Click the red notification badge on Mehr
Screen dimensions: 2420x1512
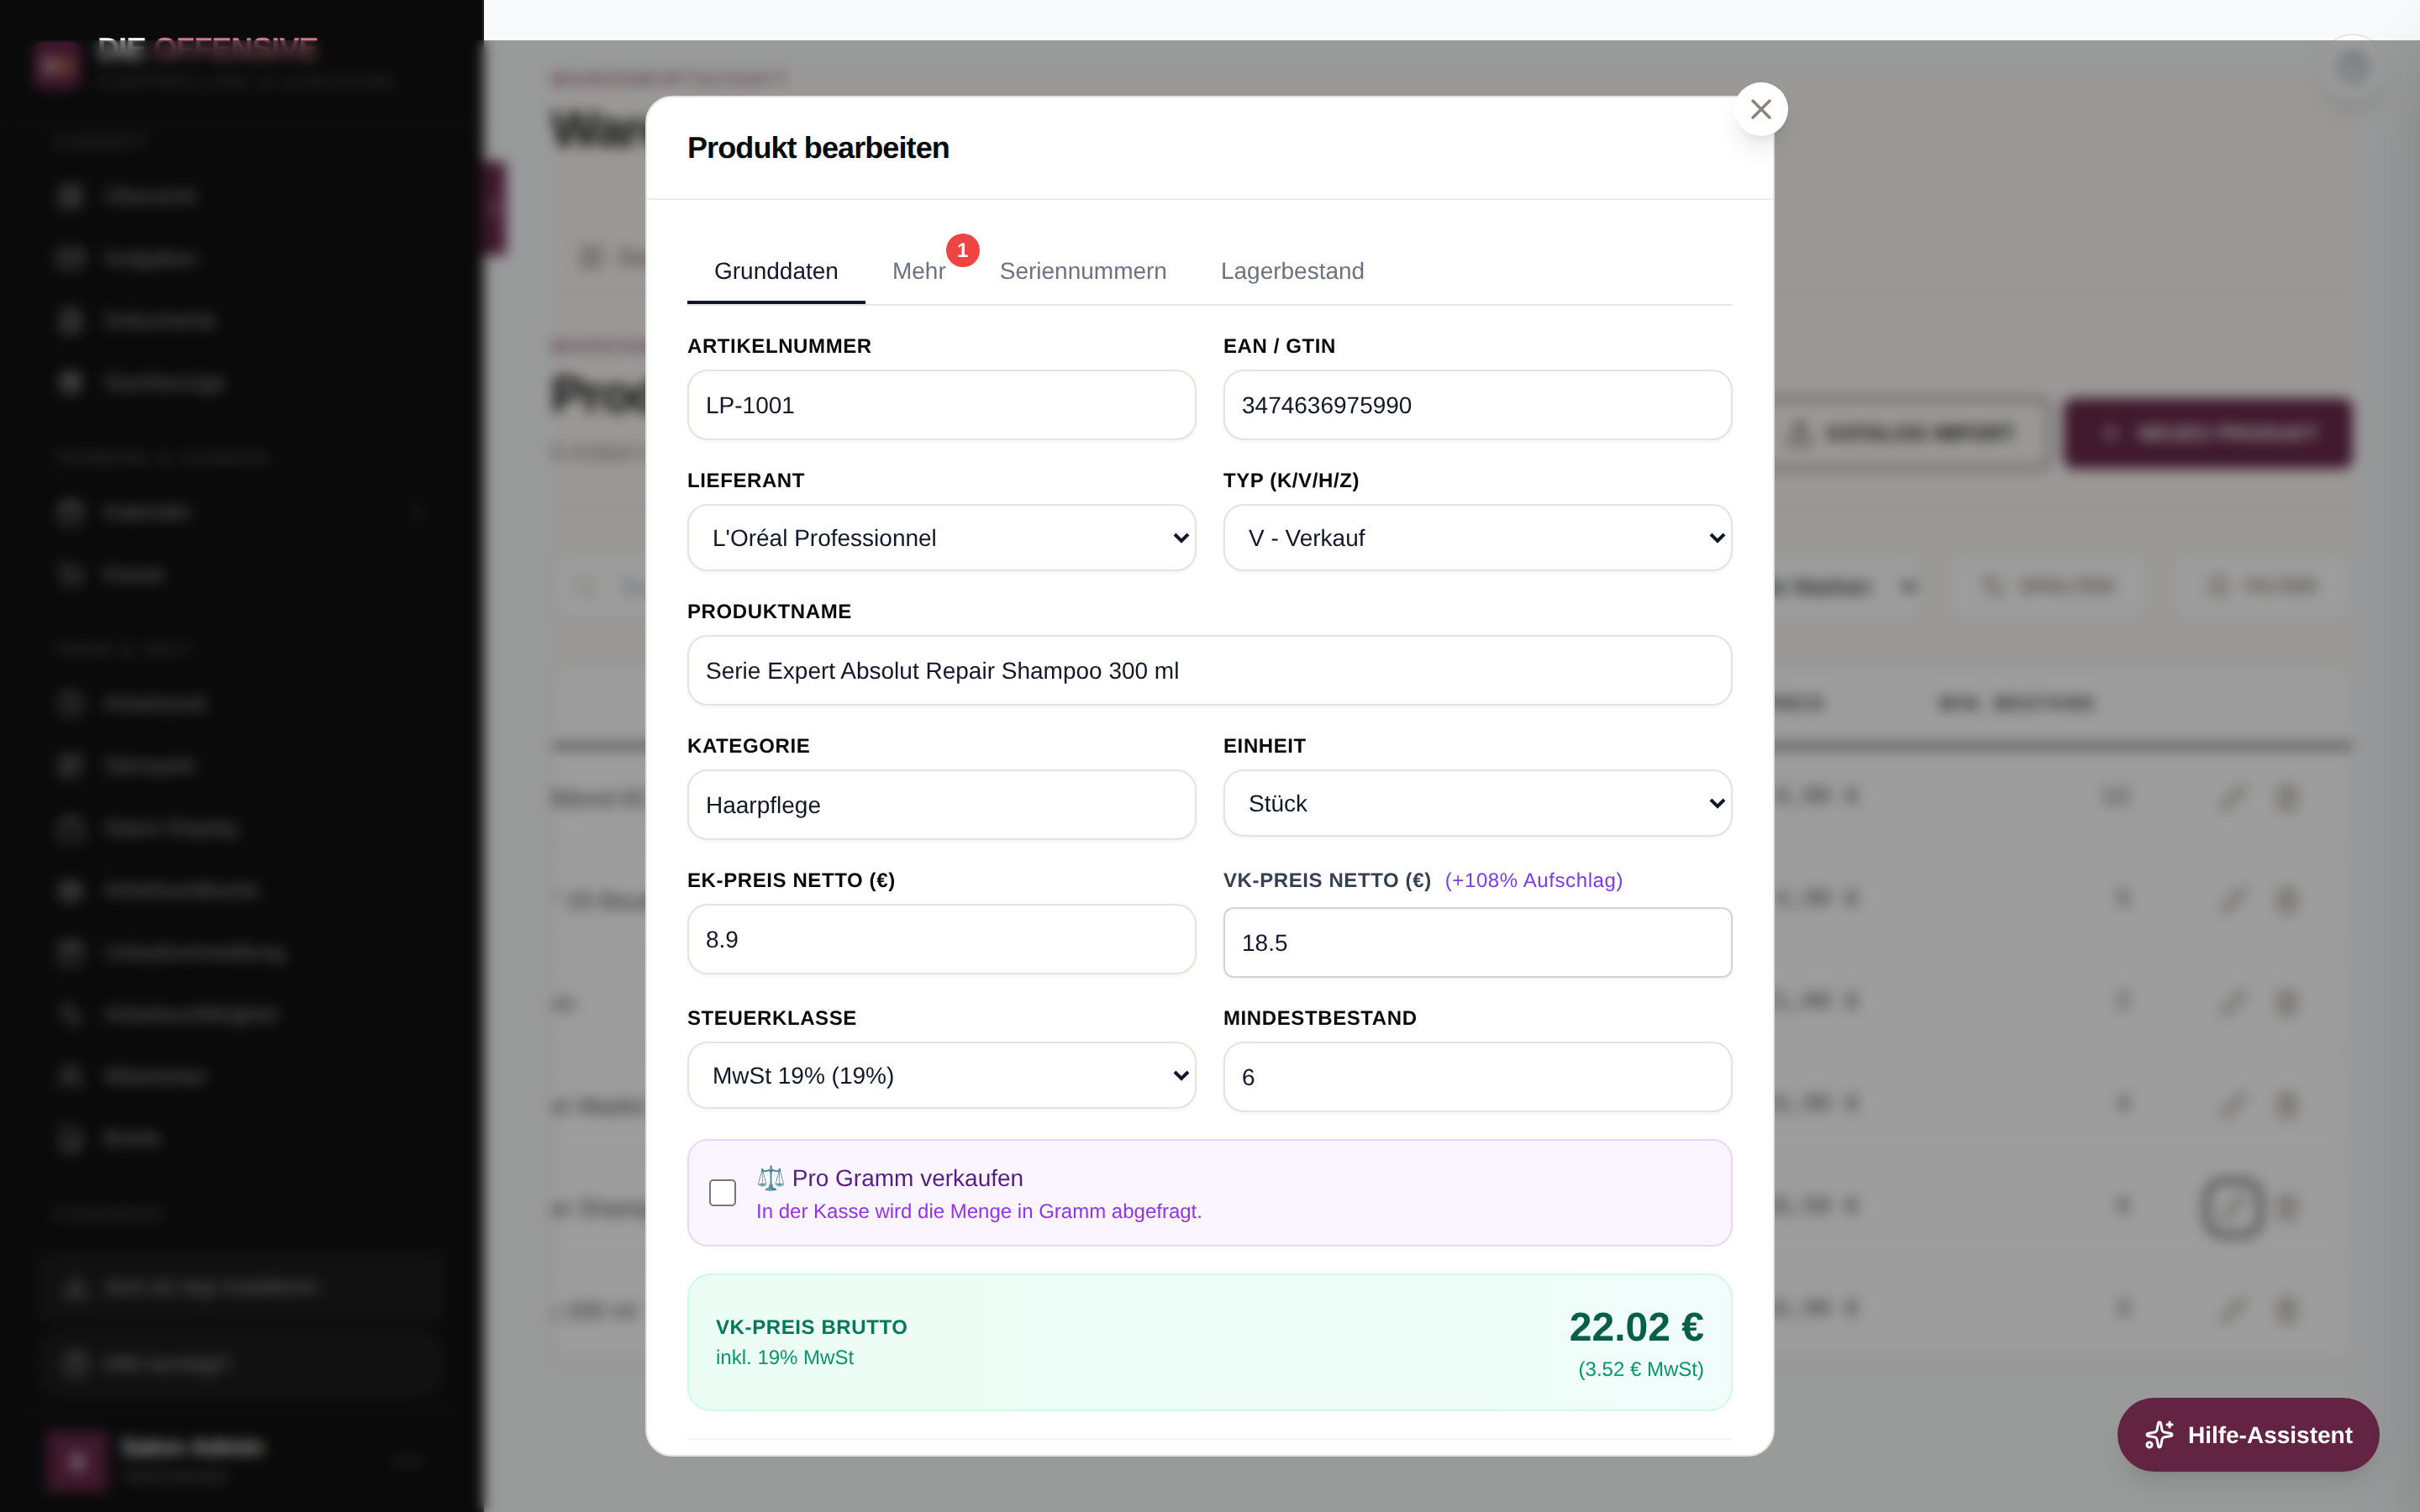(x=962, y=250)
